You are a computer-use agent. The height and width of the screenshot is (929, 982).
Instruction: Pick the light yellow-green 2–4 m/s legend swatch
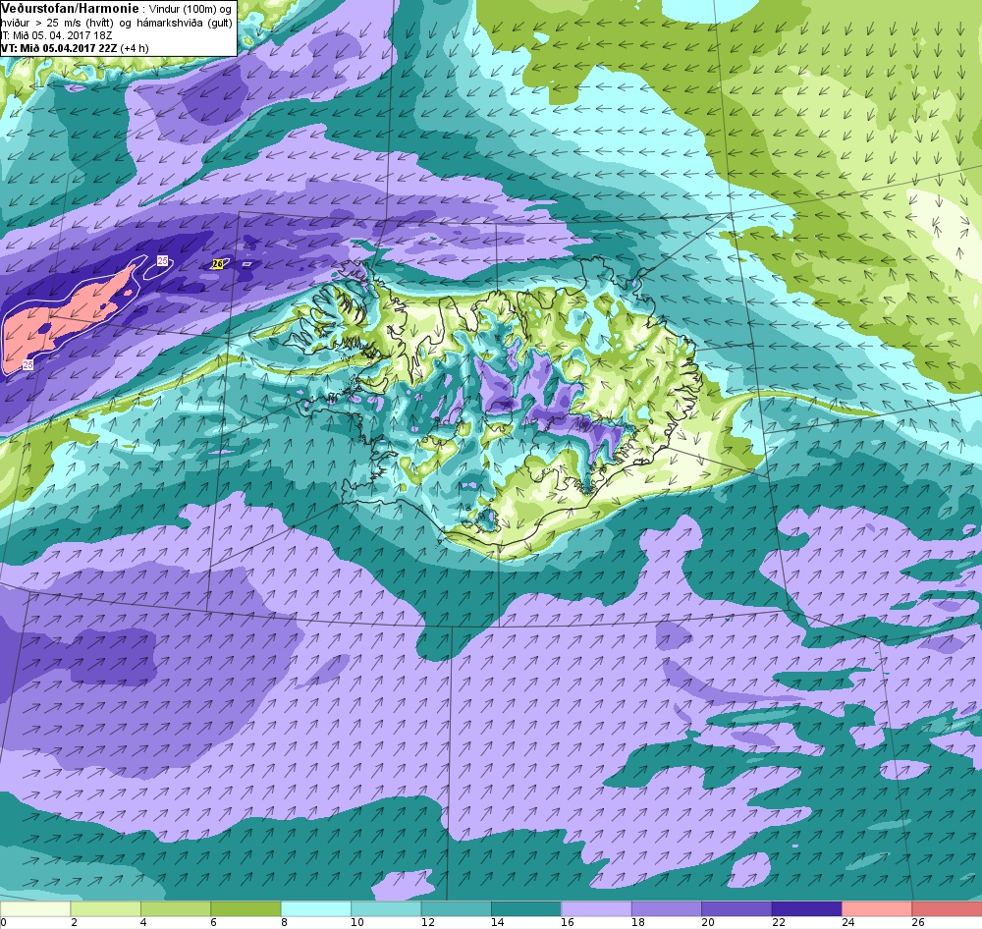point(105,908)
